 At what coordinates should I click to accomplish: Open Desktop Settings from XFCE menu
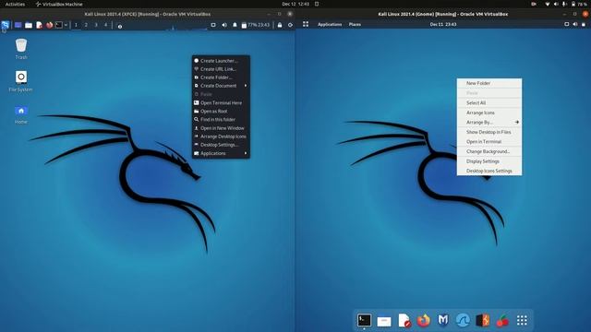(x=221, y=145)
